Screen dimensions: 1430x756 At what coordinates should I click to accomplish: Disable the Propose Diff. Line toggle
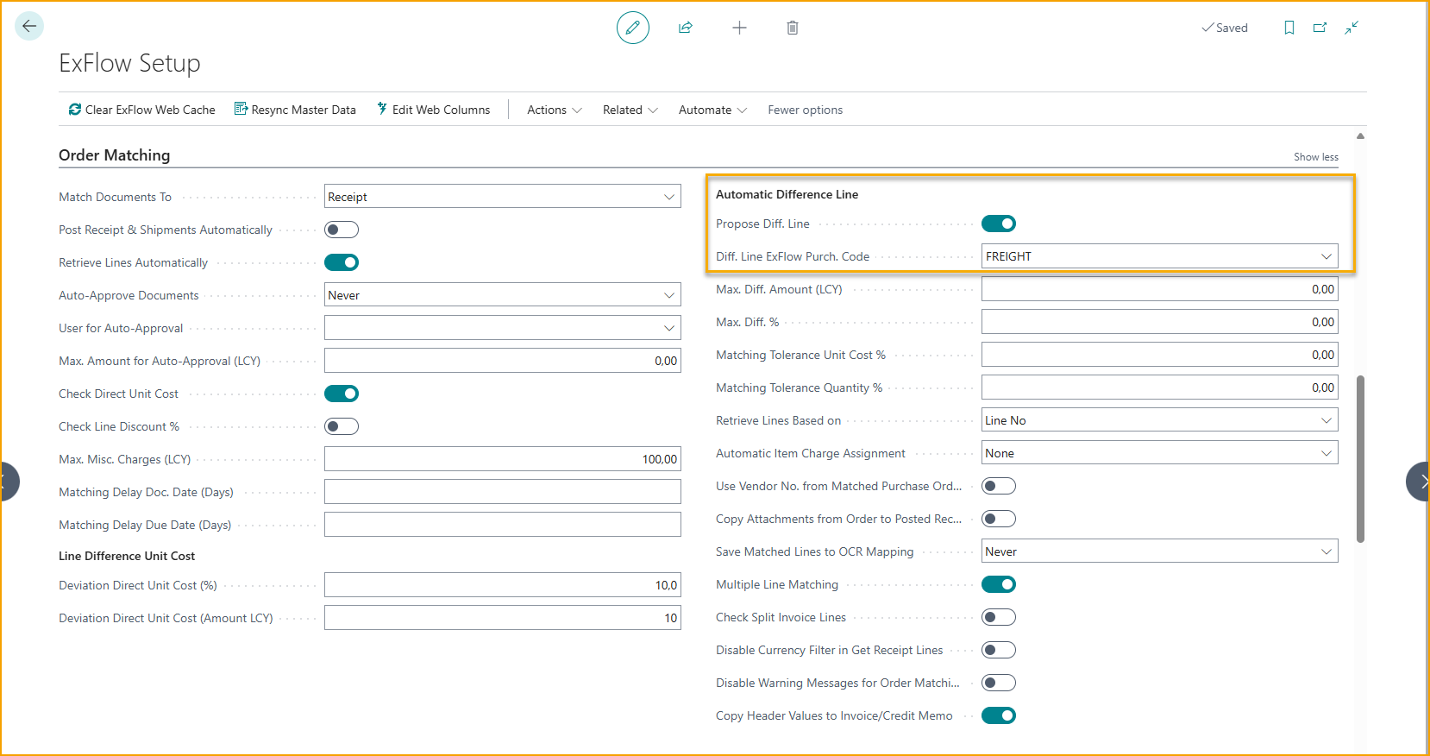(998, 224)
